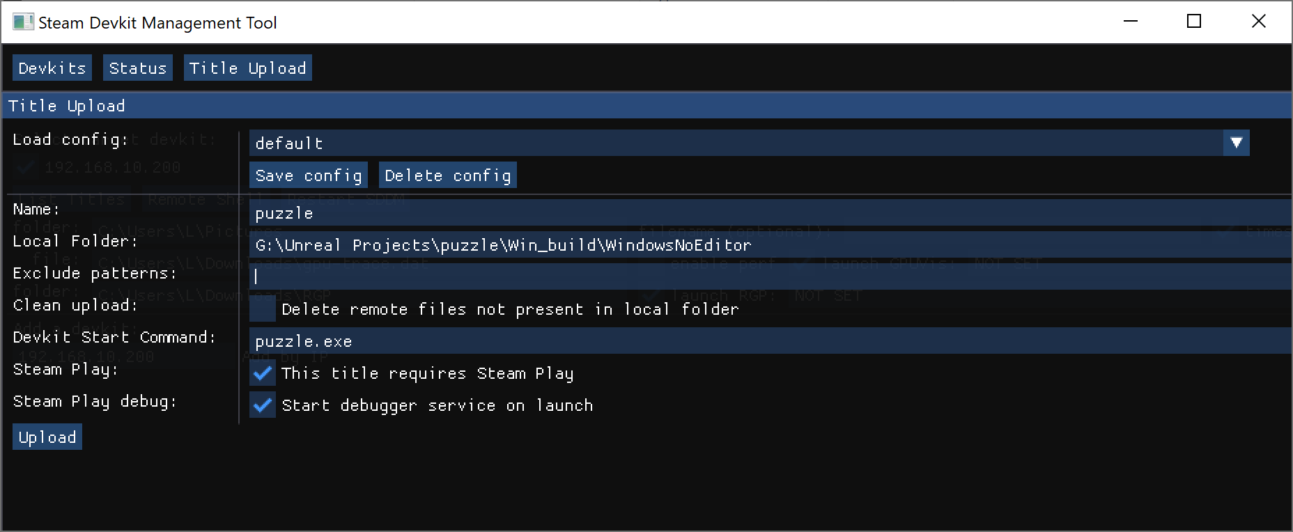Click the Title Upload panel header bar
This screenshot has height=532, width=1293.
646,106
